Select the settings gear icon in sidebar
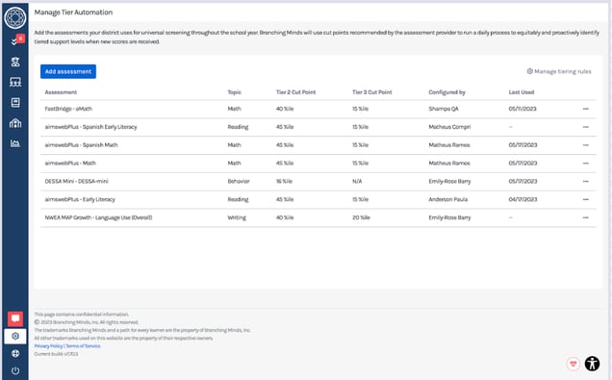 point(15,336)
